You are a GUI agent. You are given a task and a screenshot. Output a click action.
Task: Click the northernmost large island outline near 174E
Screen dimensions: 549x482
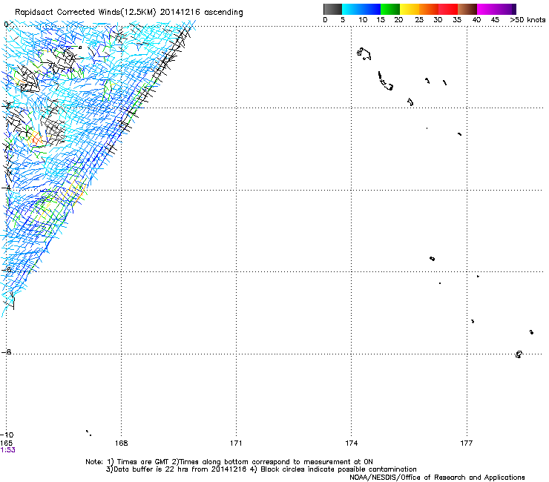pyautogui.click(x=364, y=54)
